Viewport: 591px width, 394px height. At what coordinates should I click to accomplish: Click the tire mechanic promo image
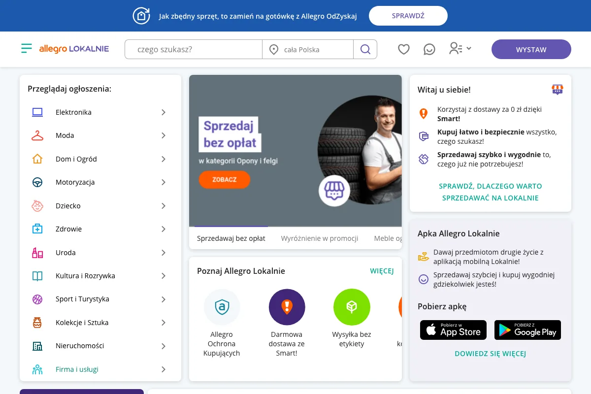coord(295,151)
